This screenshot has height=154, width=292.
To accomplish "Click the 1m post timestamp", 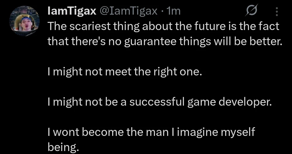I will (173, 11).
